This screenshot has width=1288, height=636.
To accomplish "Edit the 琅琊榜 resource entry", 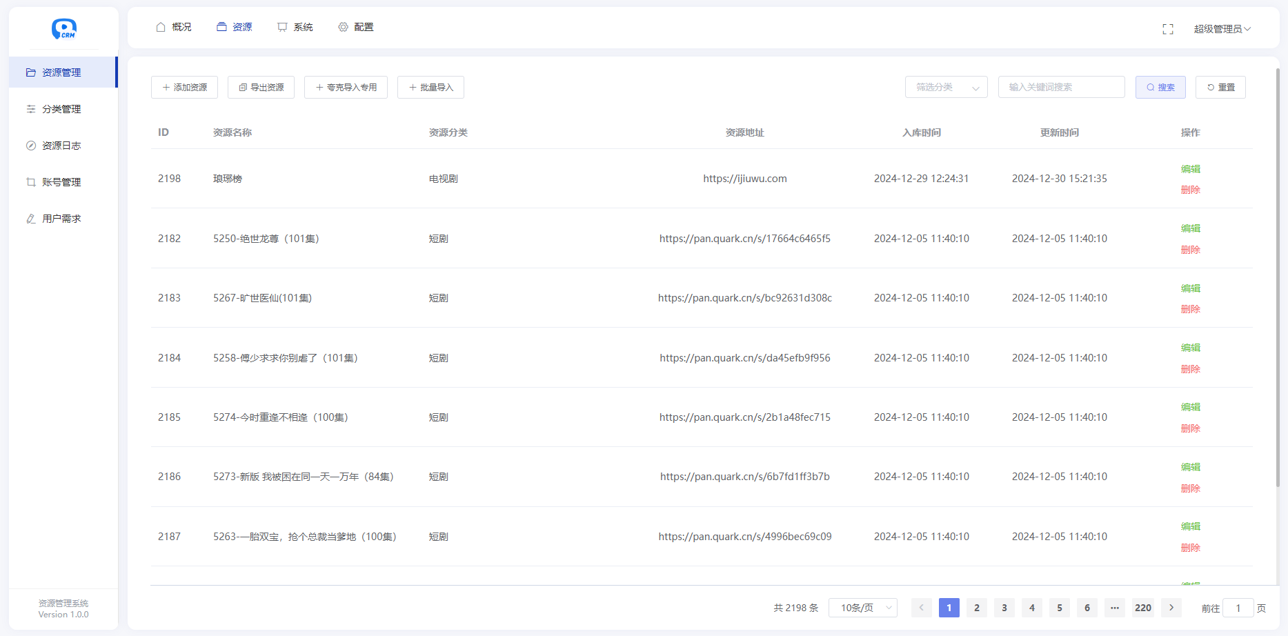I will click(x=1191, y=168).
